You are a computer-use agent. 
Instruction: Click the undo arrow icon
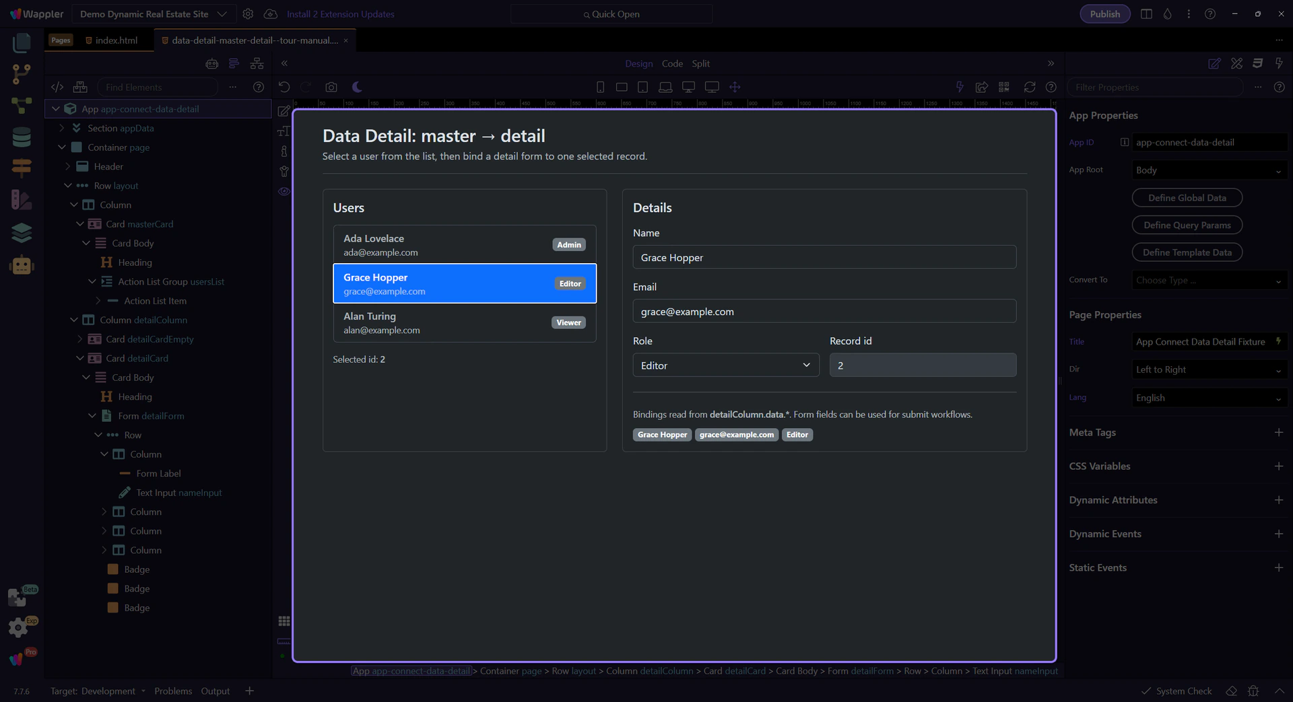284,87
